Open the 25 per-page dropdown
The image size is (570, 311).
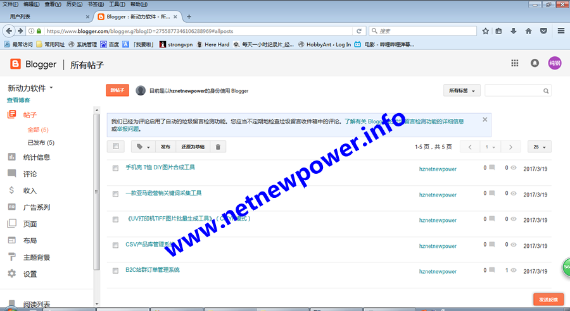pos(539,147)
